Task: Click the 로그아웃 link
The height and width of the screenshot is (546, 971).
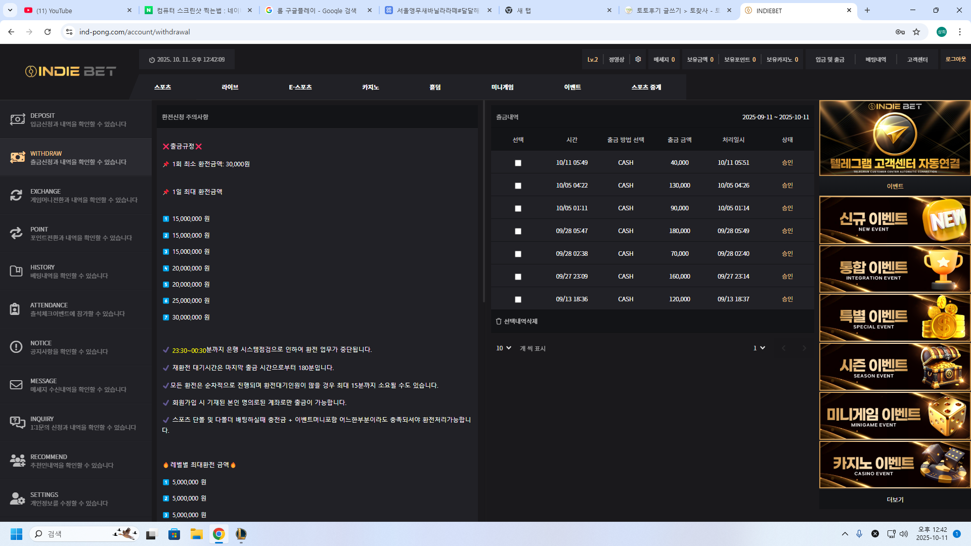Action: point(955,59)
